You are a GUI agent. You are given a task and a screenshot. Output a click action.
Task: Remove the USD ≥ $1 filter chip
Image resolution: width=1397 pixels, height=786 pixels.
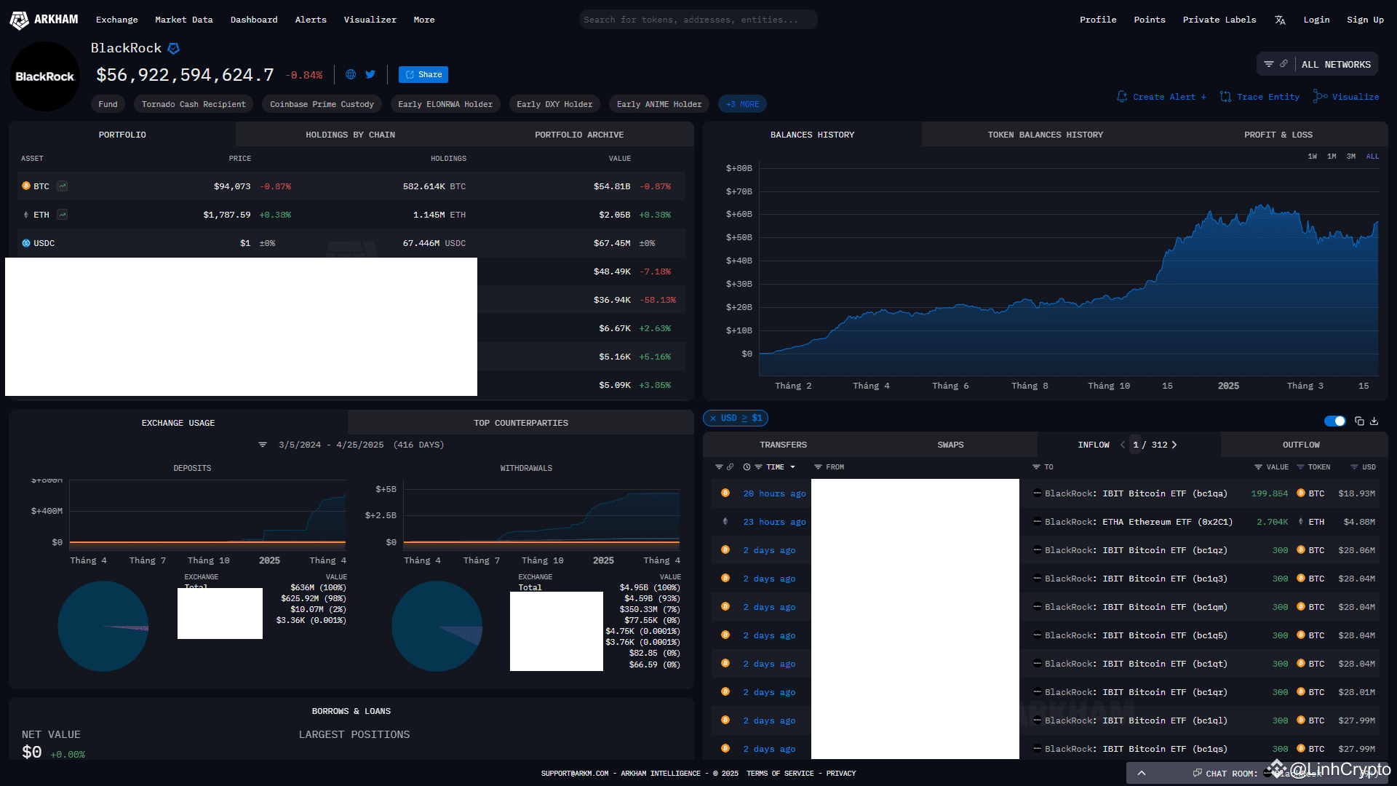715,418
